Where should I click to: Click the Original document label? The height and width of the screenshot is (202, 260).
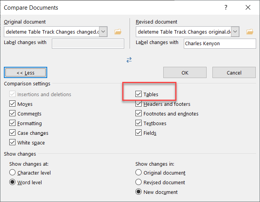25,22
